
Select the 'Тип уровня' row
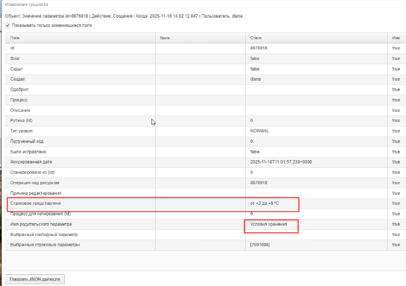[x=206, y=131]
